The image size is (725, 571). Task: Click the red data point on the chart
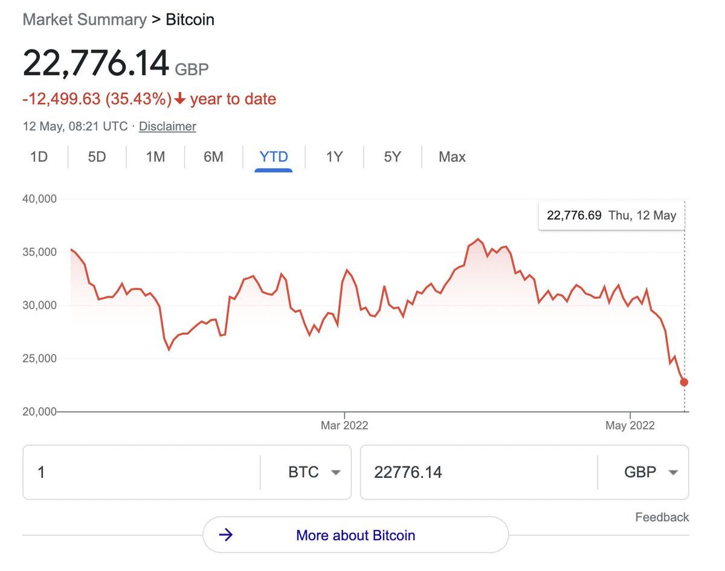point(684,382)
